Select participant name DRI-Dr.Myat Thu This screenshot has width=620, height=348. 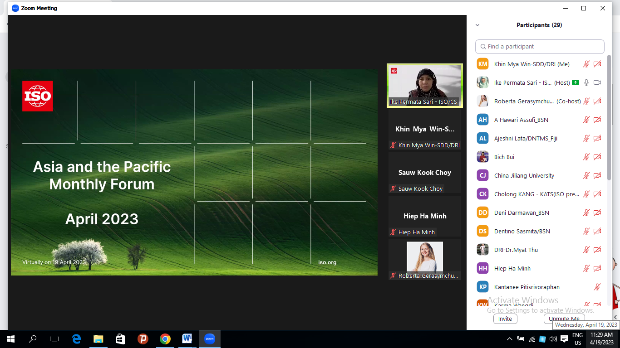point(516,250)
